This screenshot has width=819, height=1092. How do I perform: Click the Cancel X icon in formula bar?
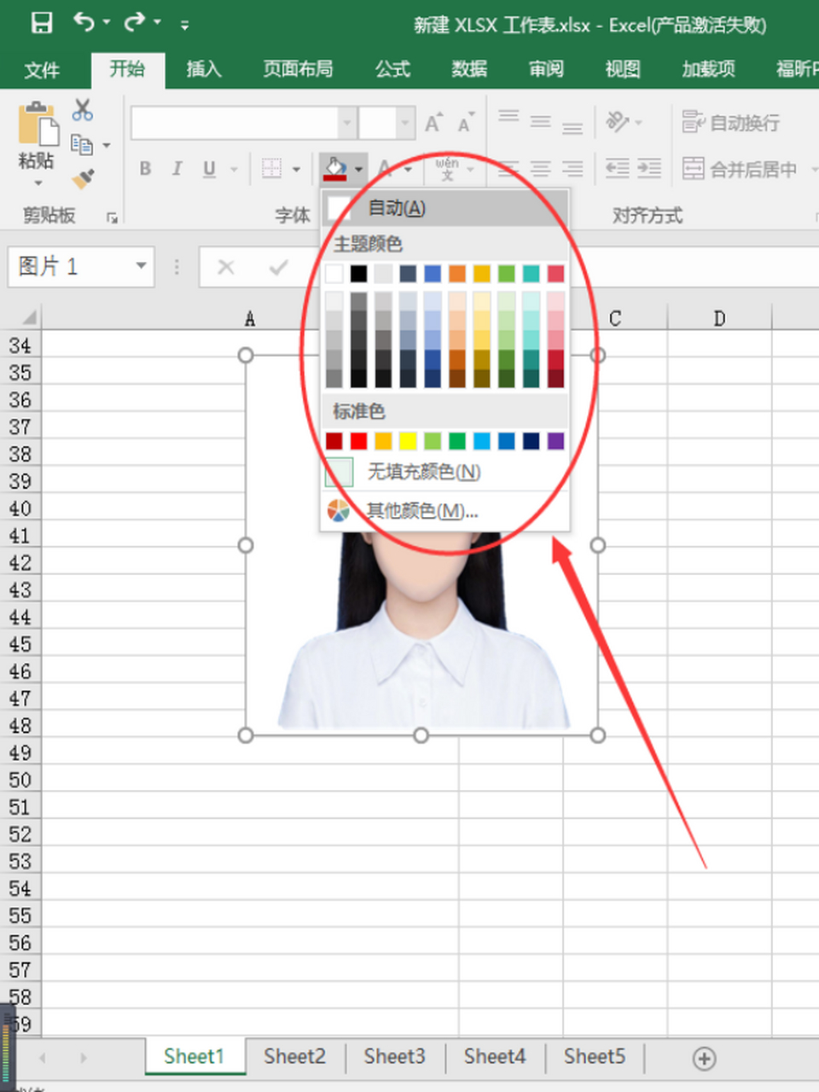tap(226, 267)
